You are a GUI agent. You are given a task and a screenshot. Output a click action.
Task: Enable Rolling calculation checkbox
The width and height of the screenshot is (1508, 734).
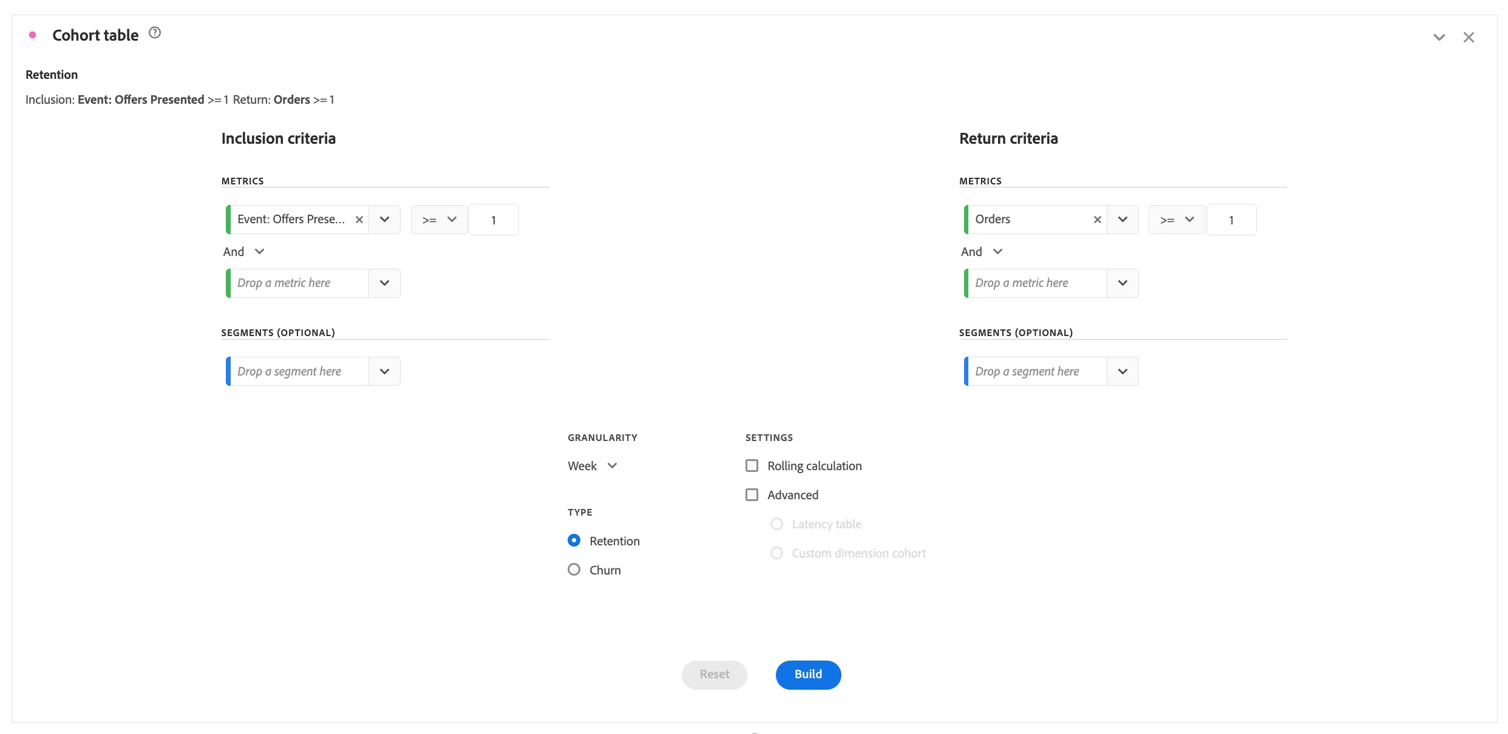(x=752, y=465)
